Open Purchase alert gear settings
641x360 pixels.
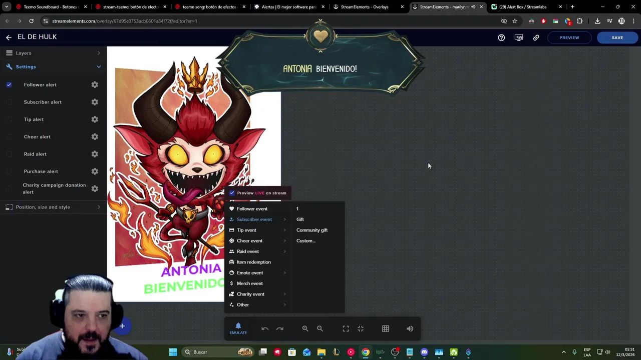click(95, 171)
